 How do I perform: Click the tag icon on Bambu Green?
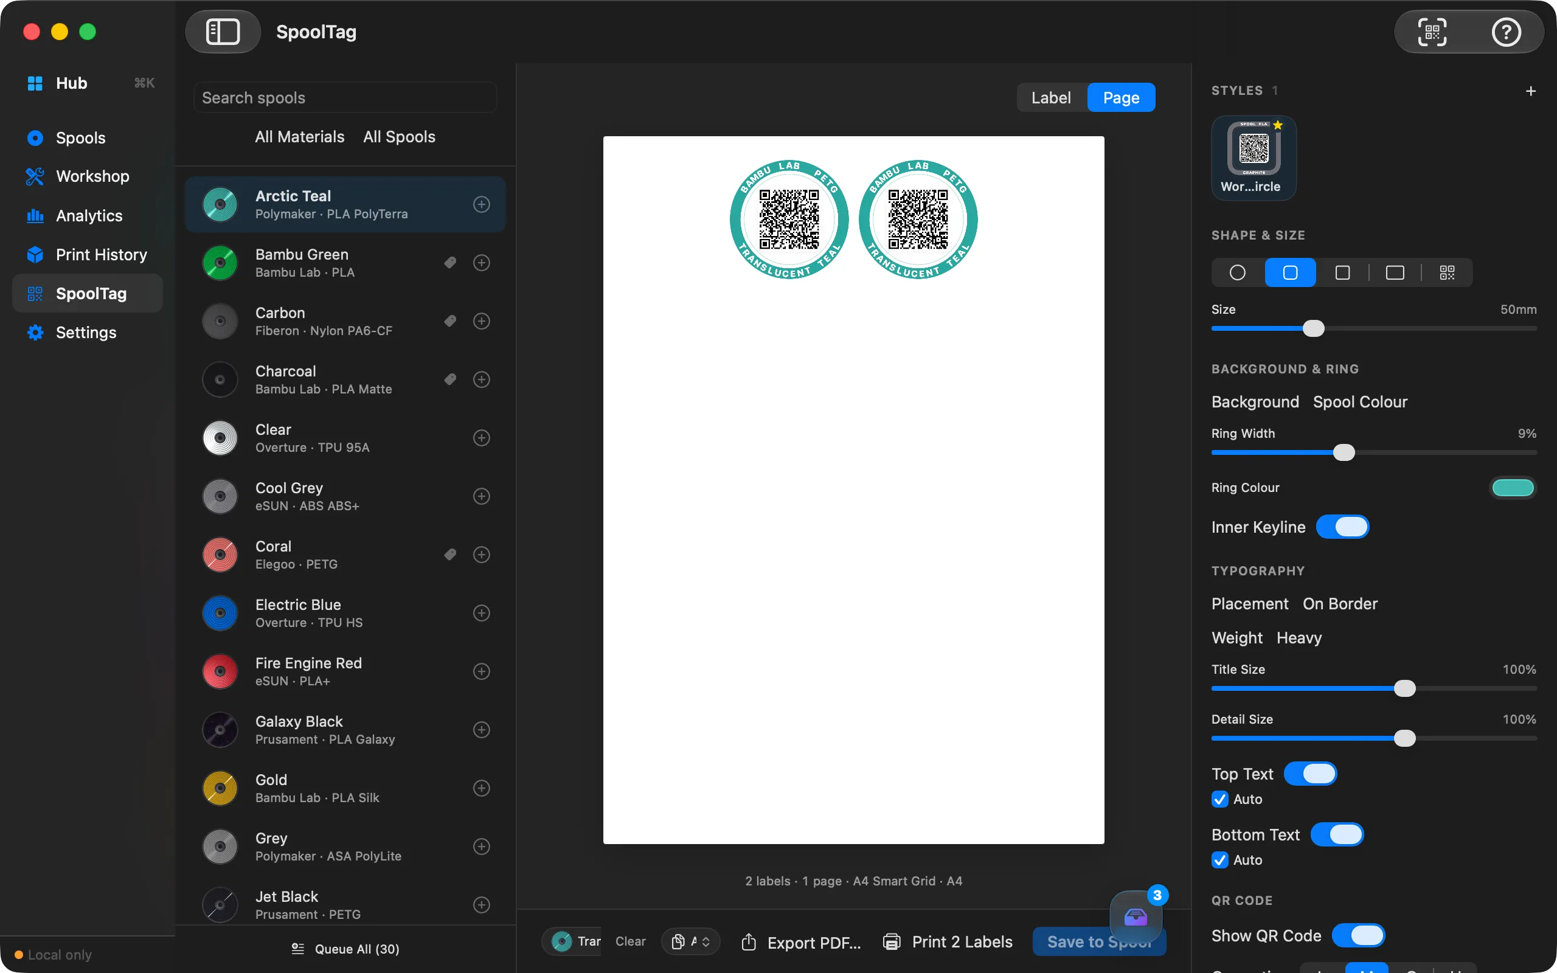pos(450,263)
